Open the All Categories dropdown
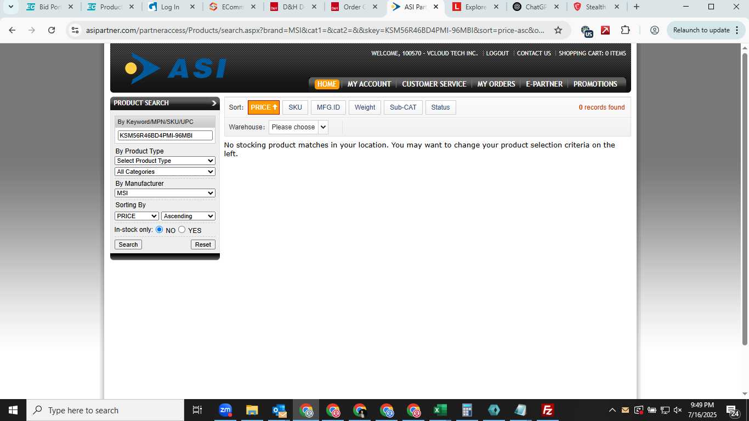Screen dimensions: 749x421 (x=165, y=172)
